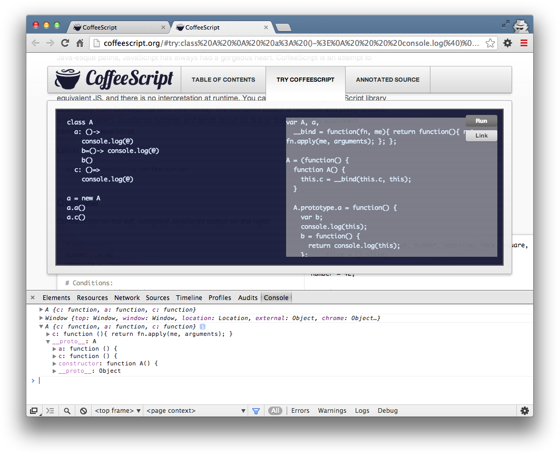Image resolution: width=559 pixels, height=454 pixels.
Task: Close the second CoffeeScript tab
Action: coord(266,27)
